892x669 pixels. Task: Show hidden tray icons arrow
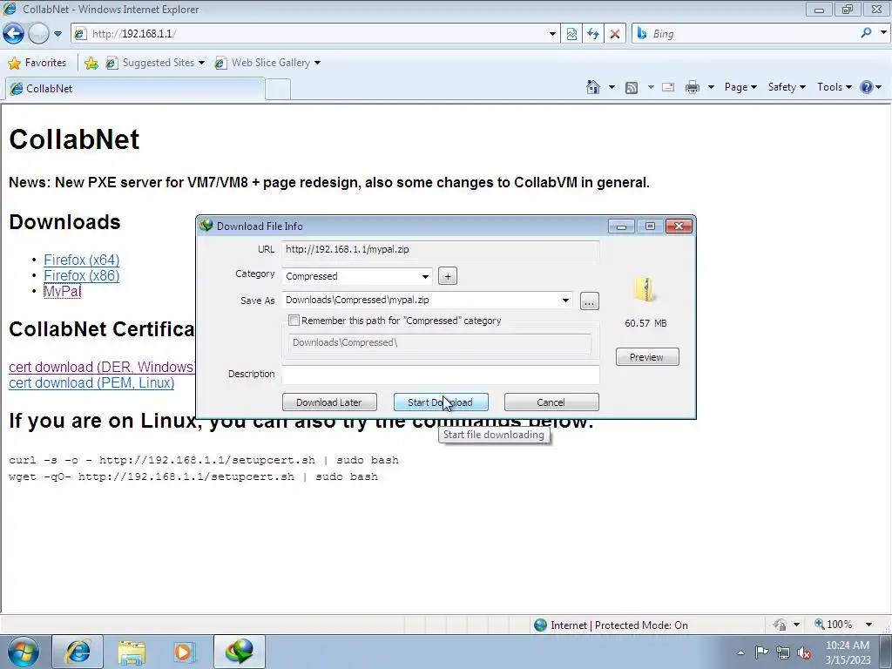740,652
